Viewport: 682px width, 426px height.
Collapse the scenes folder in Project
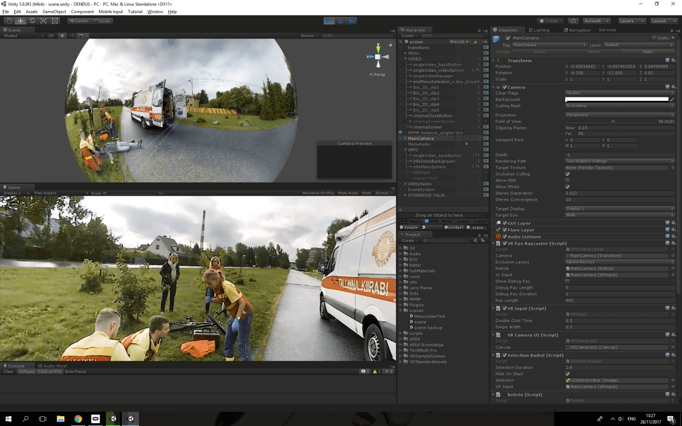(401, 311)
